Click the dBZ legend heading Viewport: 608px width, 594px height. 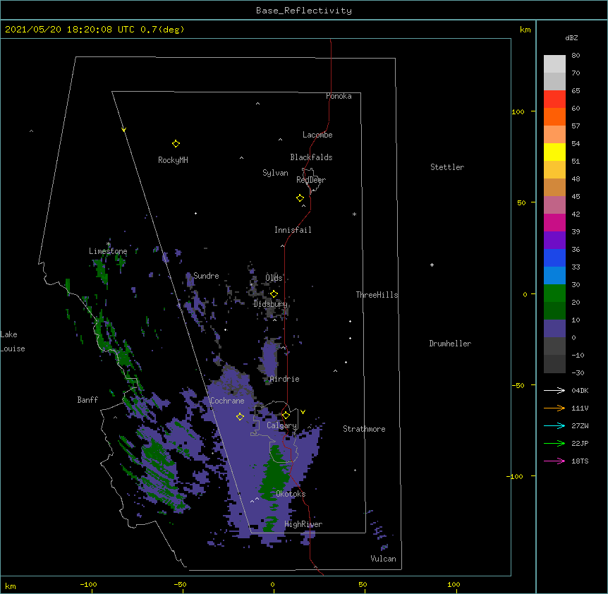(571, 37)
